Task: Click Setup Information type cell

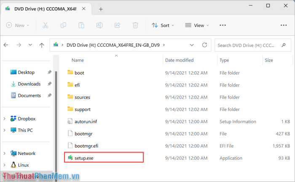Action: [x=238, y=121]
